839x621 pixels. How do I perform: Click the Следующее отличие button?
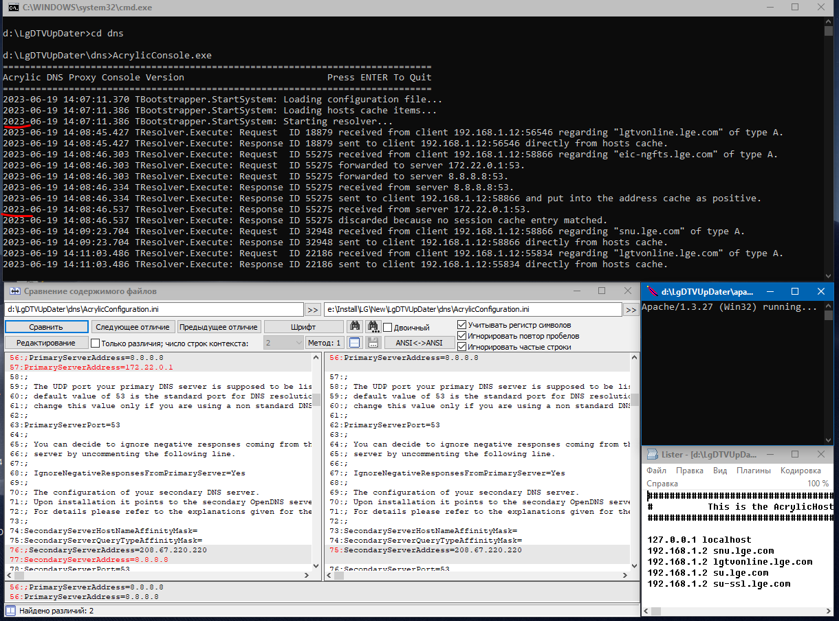click(x=133, y=327)
